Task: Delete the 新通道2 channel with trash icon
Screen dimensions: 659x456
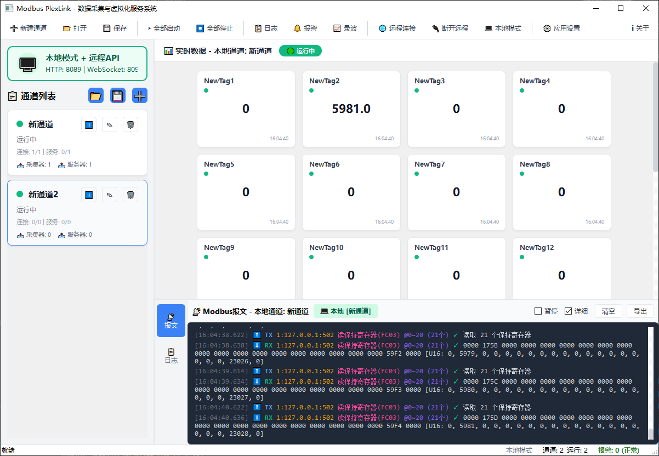Action: [130, 195]
